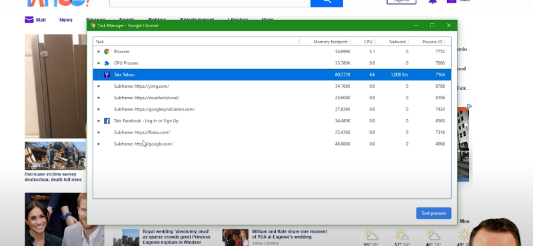Click in the Yahoo search input field
The height and width of the screenshot is (246, 533).
coord(210,3)
